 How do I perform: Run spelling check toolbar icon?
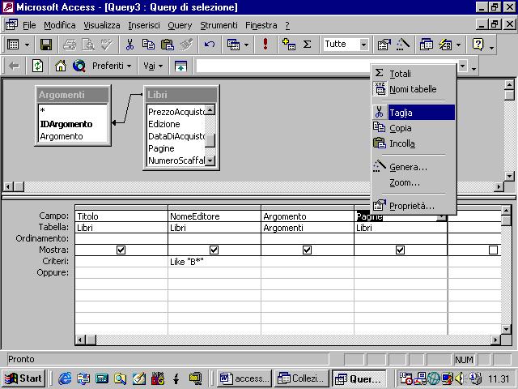tap(107, 45)
